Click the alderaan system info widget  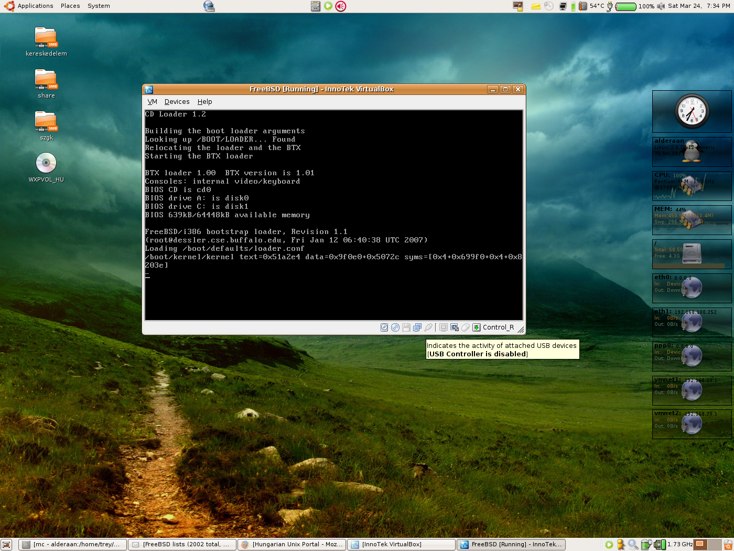(692, 152)
